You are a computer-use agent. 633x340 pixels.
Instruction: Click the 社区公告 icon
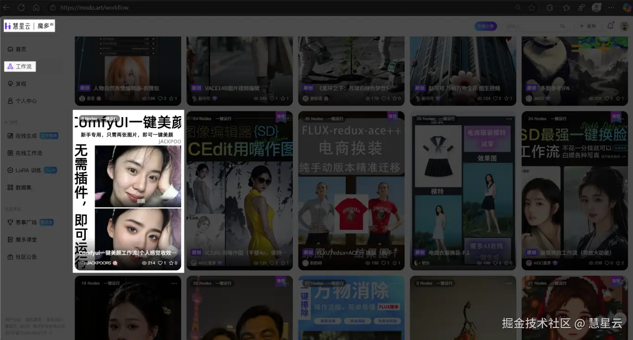10,257
